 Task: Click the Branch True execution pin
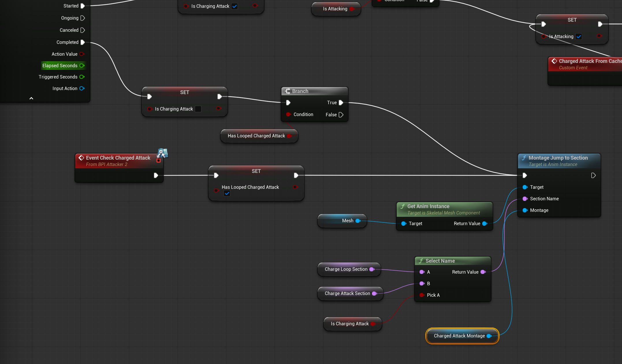pos(341,103)
